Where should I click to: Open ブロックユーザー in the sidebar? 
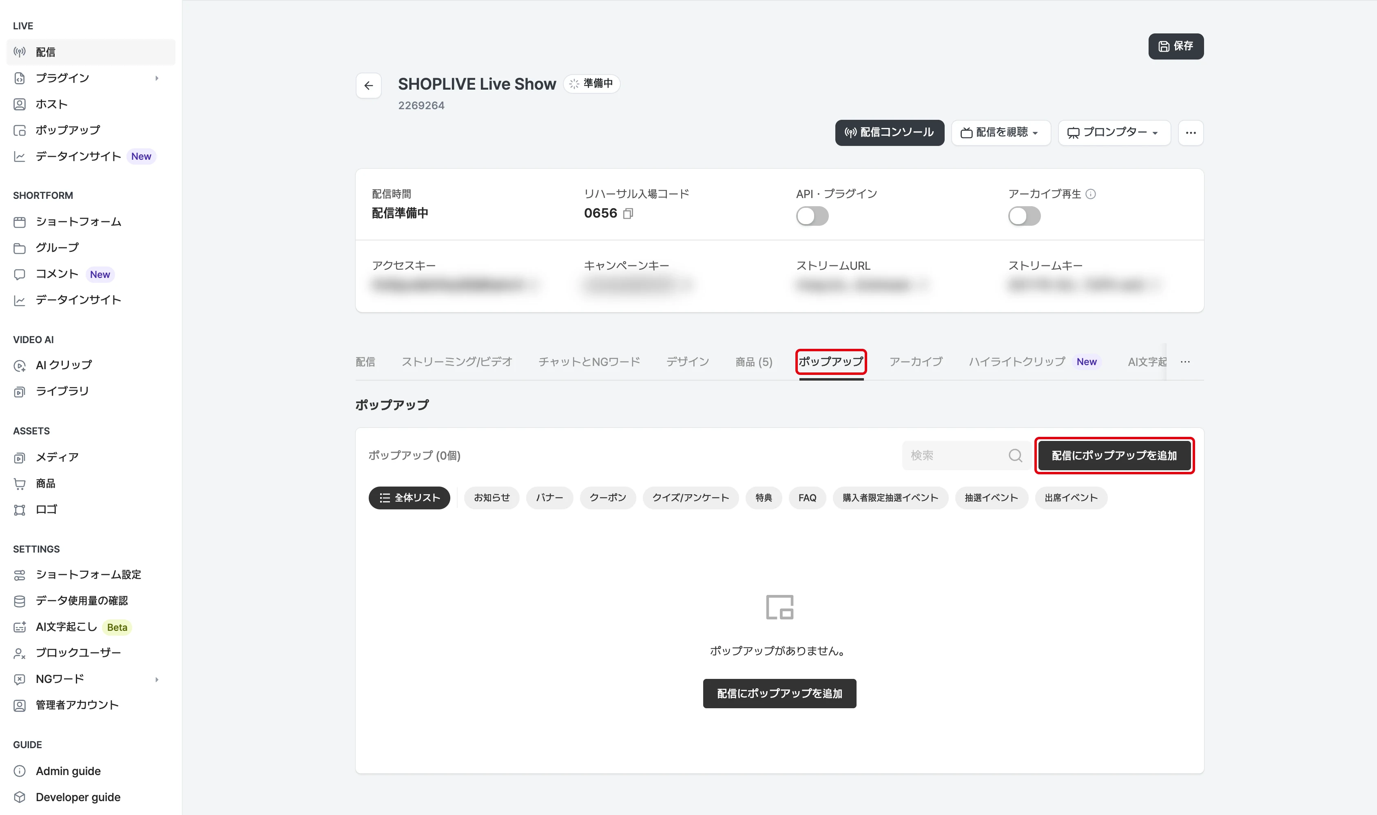tap(91, 653)
